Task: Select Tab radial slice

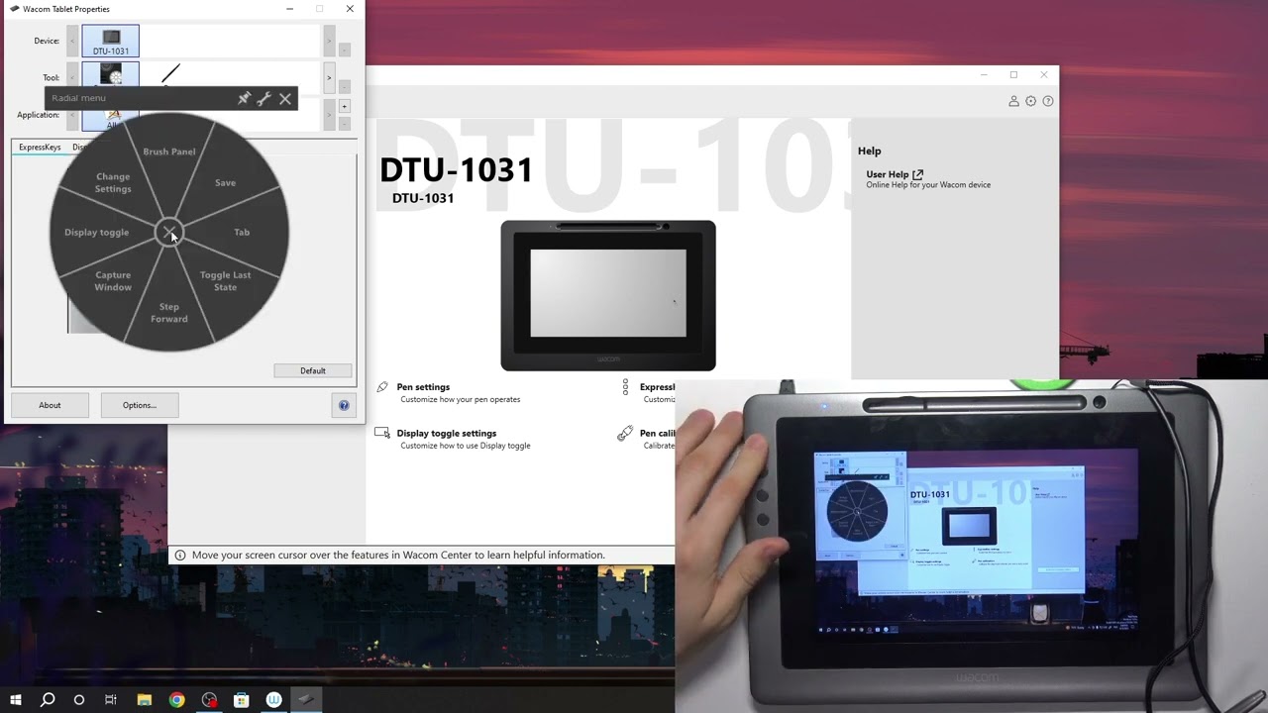Action: pos(242,232)
